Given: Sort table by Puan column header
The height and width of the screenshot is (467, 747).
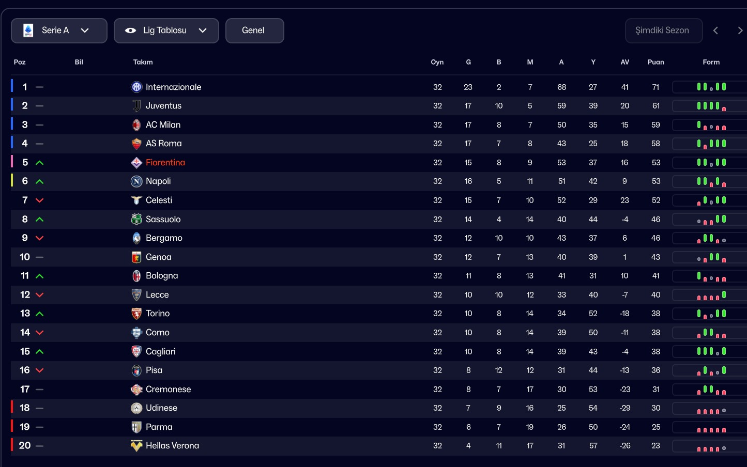Looking at the screenshot, I should (x=655, y=62).
